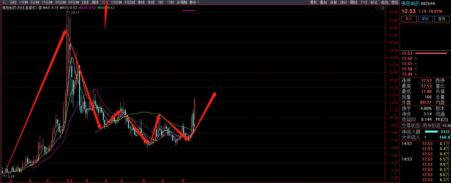The width and height of the screenshot is (451, 183).
Task: Select the 12.51 order book row
Action: pos(425,64)
